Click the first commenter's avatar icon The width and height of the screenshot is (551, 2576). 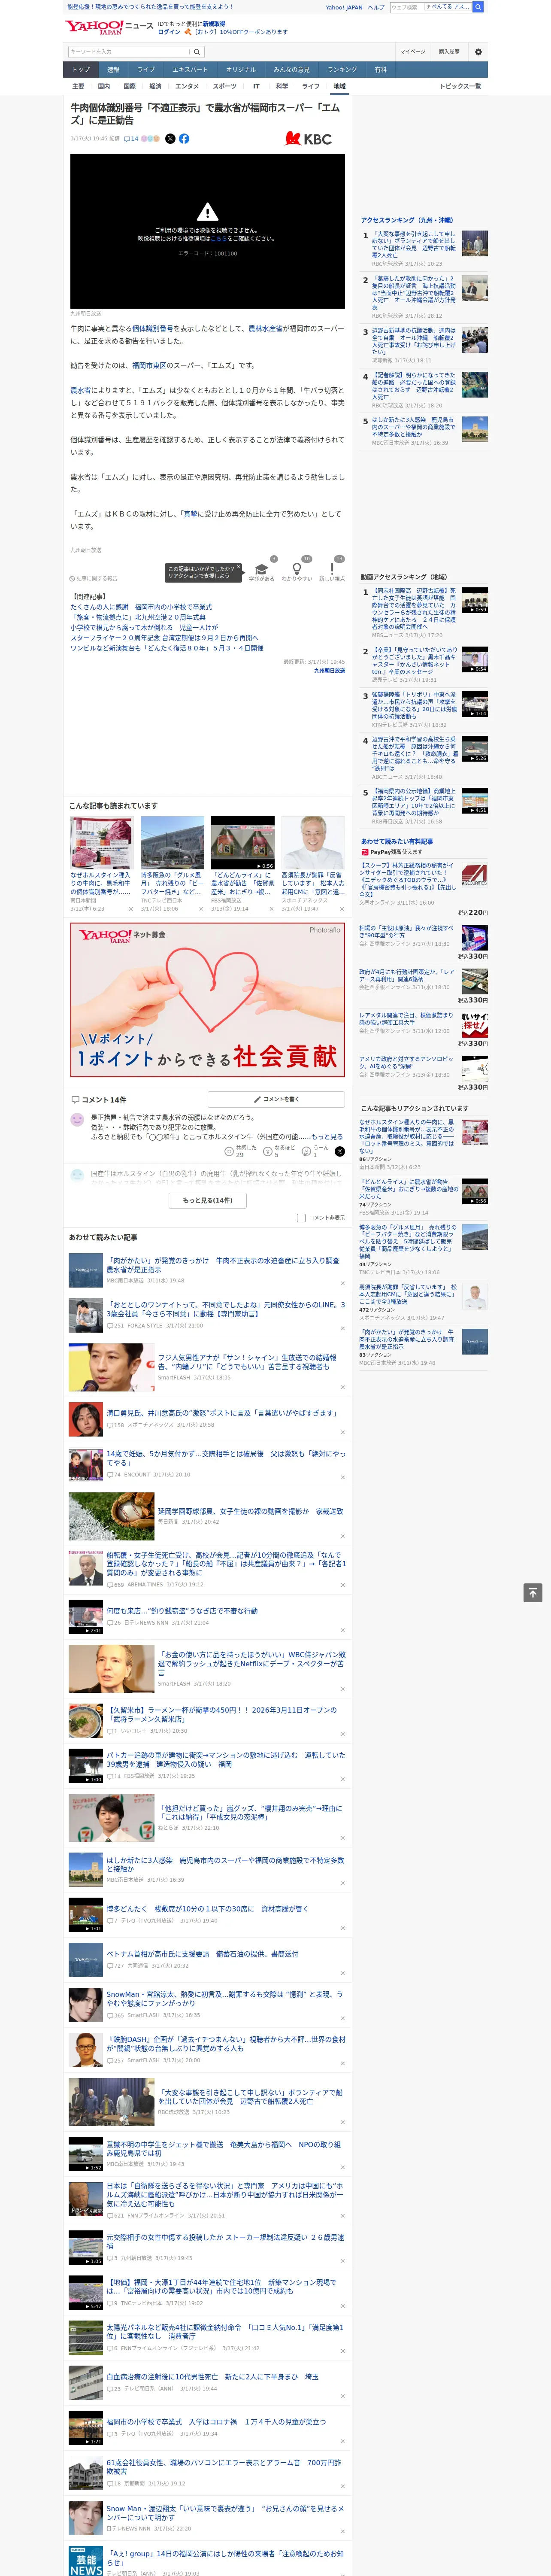[x=77, y=1120]
